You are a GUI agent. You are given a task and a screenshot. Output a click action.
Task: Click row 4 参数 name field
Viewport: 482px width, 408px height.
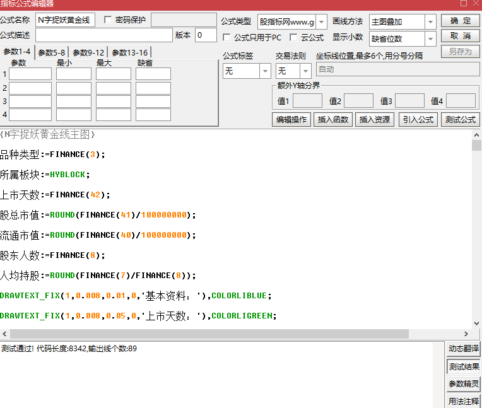(x=30, y=115)
